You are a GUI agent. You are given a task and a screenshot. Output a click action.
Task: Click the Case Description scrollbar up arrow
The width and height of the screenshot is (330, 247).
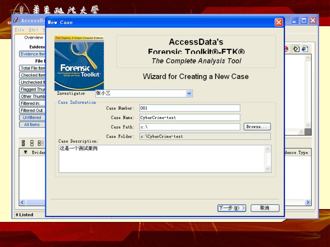click(267, 149)
